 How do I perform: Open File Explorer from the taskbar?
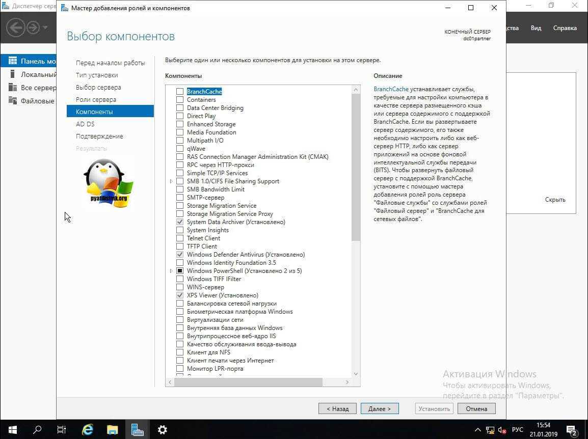coord(113,430)
